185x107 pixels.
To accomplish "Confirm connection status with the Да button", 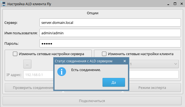I will pos(114,82).
